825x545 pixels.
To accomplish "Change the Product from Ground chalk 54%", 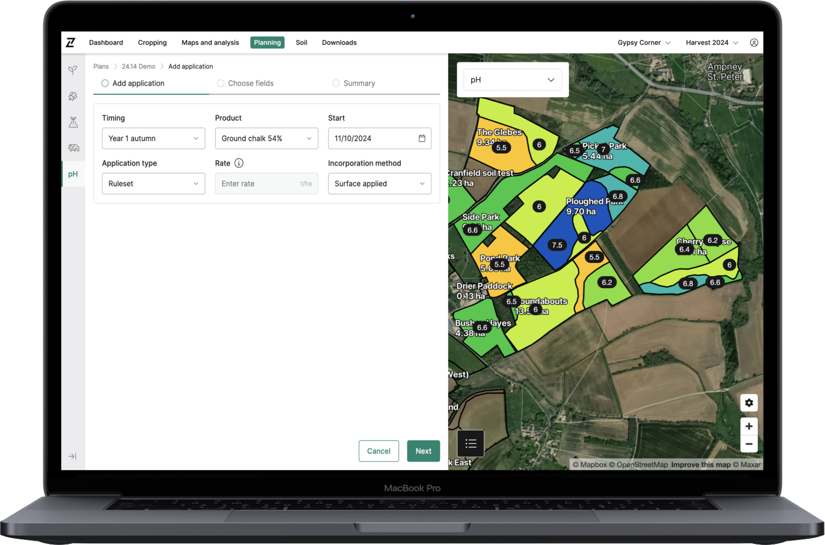I will tap(266, 138).
